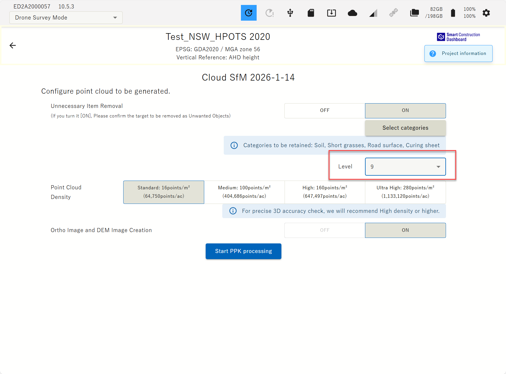Click the Cloud SfM 2026-1-14 heading
506x374 pixels.
click(248, 77)
